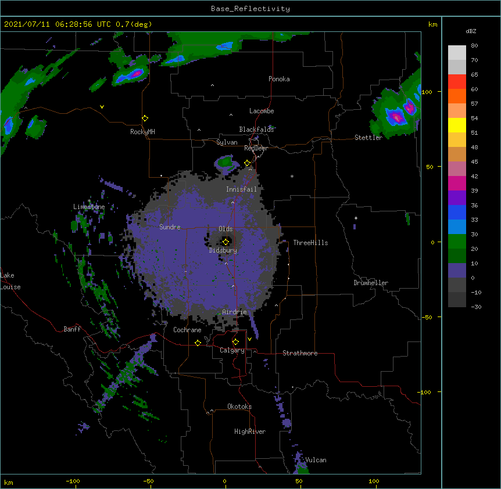This screenshot has width=501, height=489.
Task: Click the Lake Louise label at left edge
Action: (10, 281)
